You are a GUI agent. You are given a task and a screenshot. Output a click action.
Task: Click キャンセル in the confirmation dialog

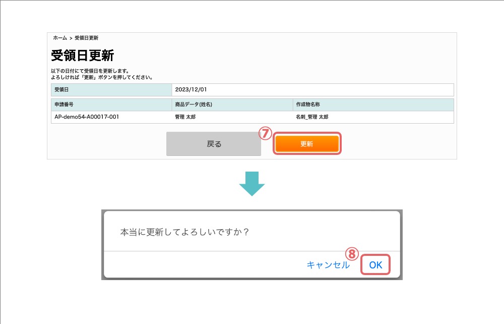(x=328, y=265)
